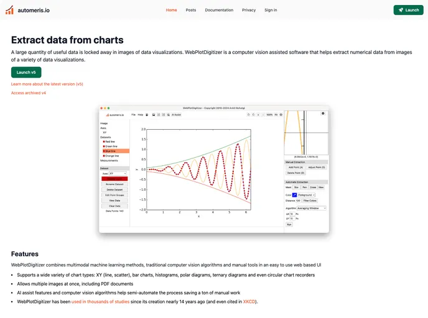Click the AI Assist toolbar button
The width and height of the screenshot is (428, 318).
pos(177,115)
